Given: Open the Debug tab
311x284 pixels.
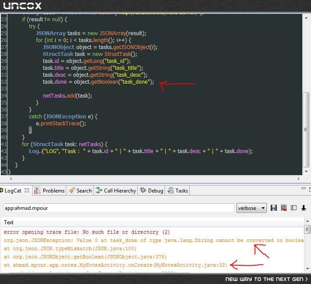Looking at the screenshot, I should [151, 191].
